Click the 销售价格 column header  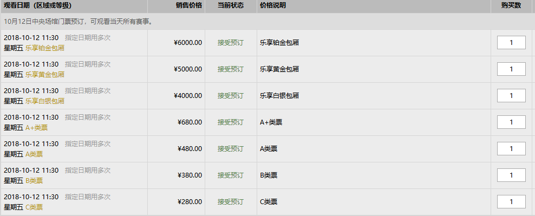pos(189,5)
